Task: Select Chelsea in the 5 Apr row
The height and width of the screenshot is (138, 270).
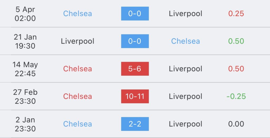Action: [x=78, y=14]
